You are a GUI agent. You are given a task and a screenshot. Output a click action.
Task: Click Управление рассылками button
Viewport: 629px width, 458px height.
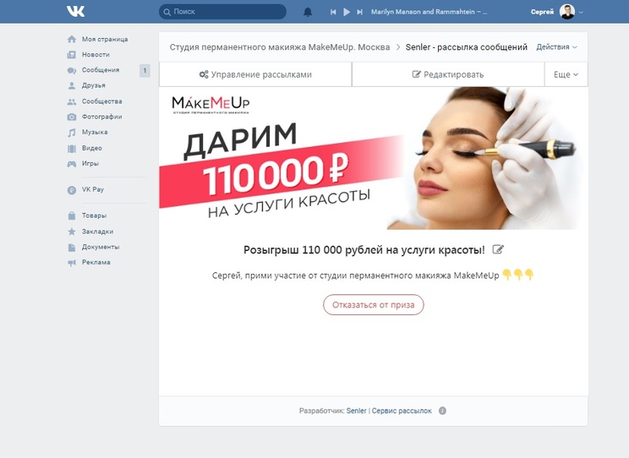[255, 74]
